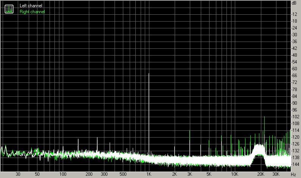301x178 pixels.
Task: Click the 1K frequency axis label
Action: tap(149, 174)
